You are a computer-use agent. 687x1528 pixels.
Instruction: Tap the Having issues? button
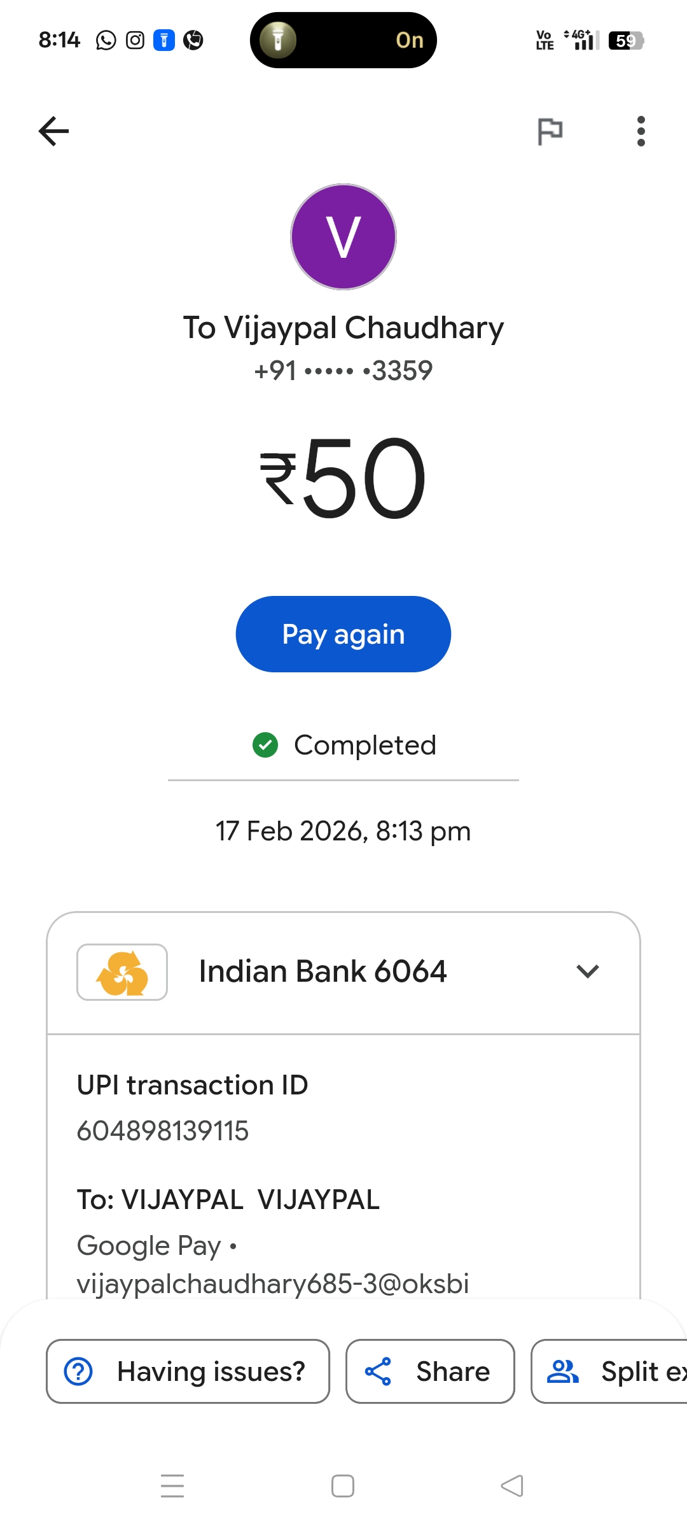(x=188, y=1371)
